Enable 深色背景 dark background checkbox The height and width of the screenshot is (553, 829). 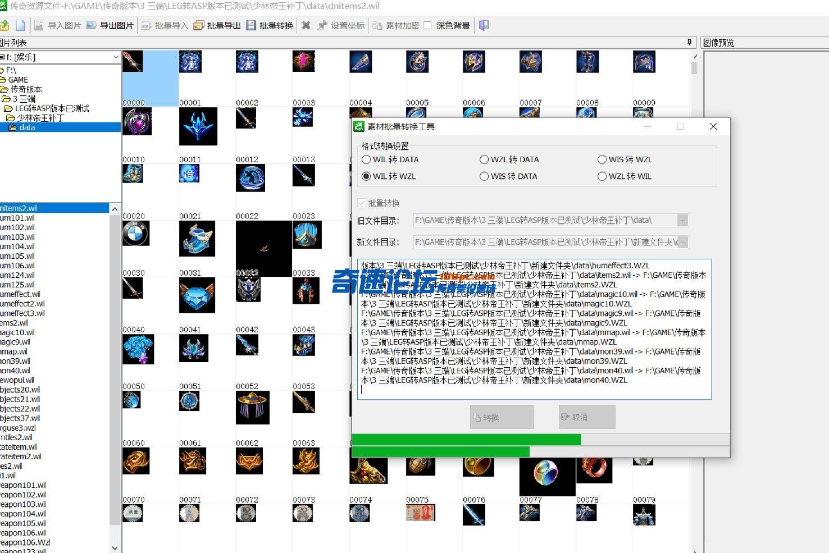[427, 25]
